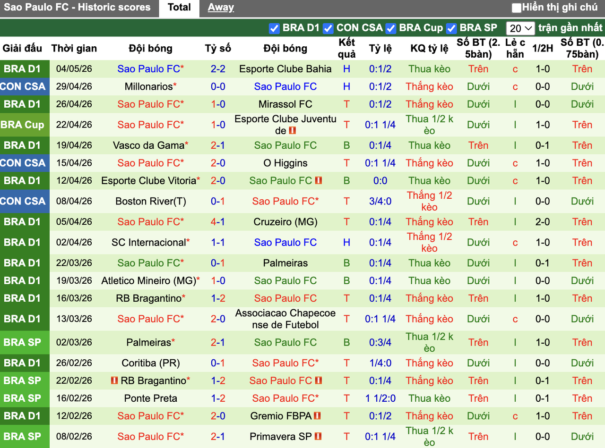605x448 pixels.
Task: Open the Cruzeiro (MG) team link
Action: click(285, 222)
